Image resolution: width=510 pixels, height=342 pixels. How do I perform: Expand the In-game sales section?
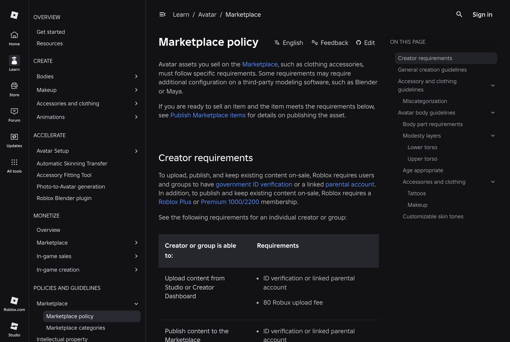tap(136, 256)
